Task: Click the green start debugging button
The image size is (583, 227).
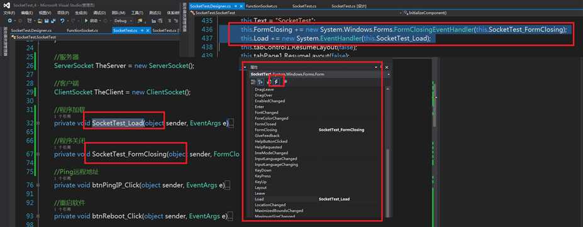Action: coord(91,21)
